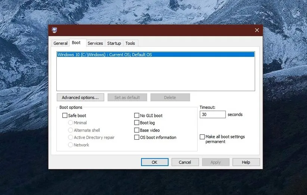Switch to the General tab
307x195 pixels.
[x=60, y=43]
